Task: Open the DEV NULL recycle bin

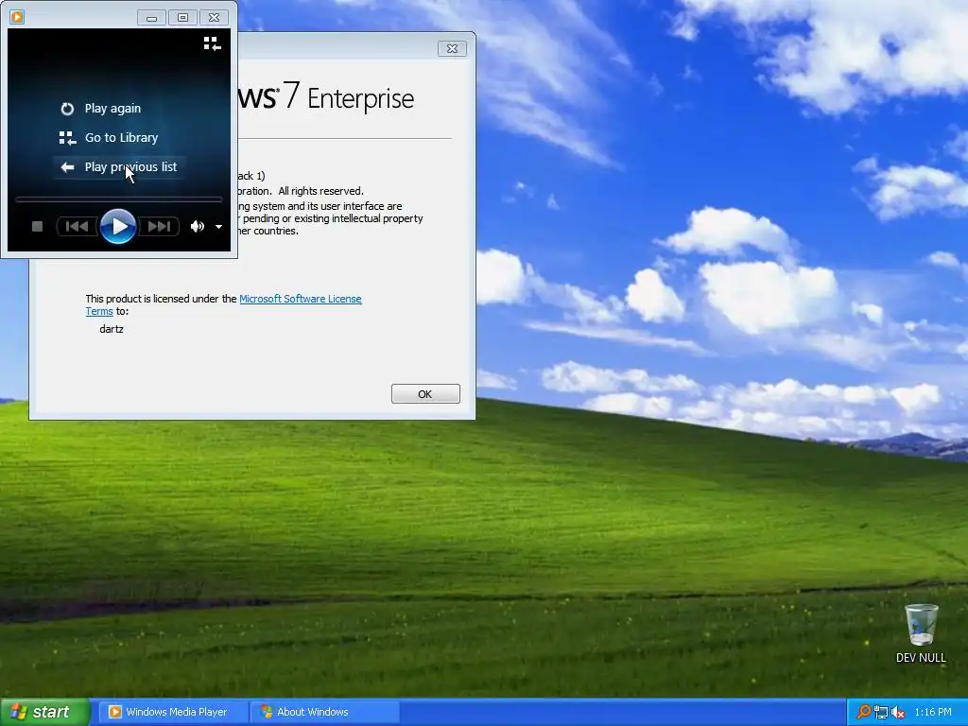Action: tap(921, 633)
